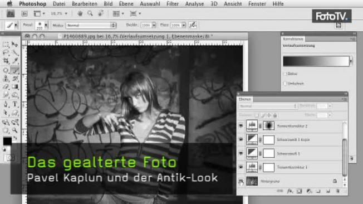363x204 pixels.
Task: Open the Ebene menu
Action: 126,4
